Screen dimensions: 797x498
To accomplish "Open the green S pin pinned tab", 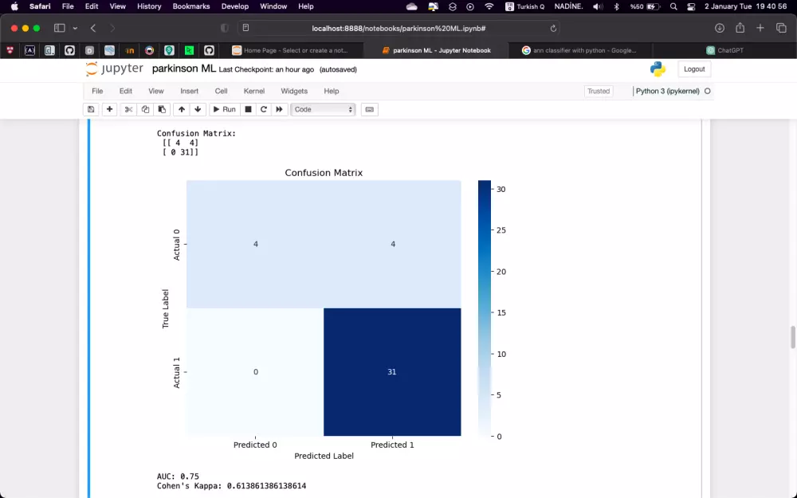I will [169, 50].
